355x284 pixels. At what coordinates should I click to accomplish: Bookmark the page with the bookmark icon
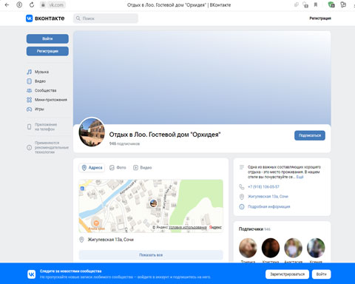[x=316, y=4]
